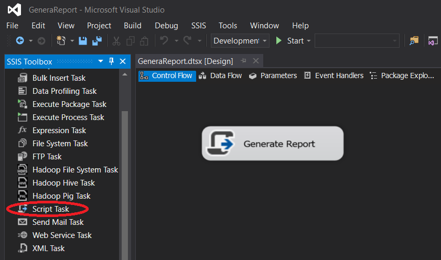Select the Hadoop File System Task icon

tap(23, 169)
